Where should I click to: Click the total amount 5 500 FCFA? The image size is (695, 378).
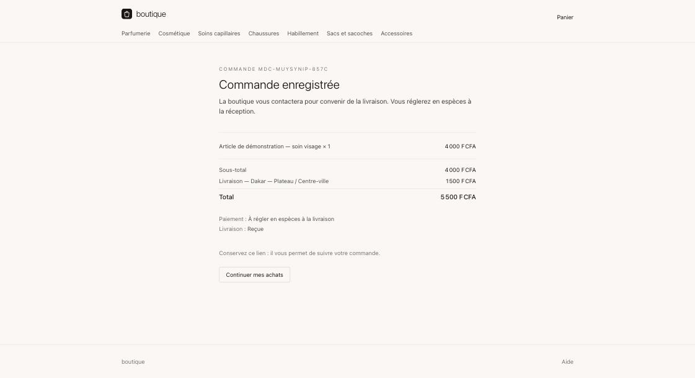(x=458, y=197)
